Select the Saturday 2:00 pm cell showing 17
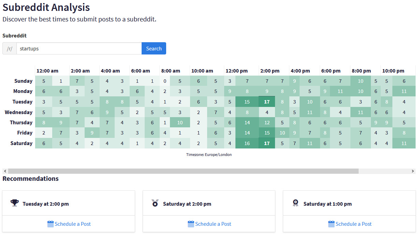Image resolution: width=419 pixels, height=237 pixels. (267, 143)
